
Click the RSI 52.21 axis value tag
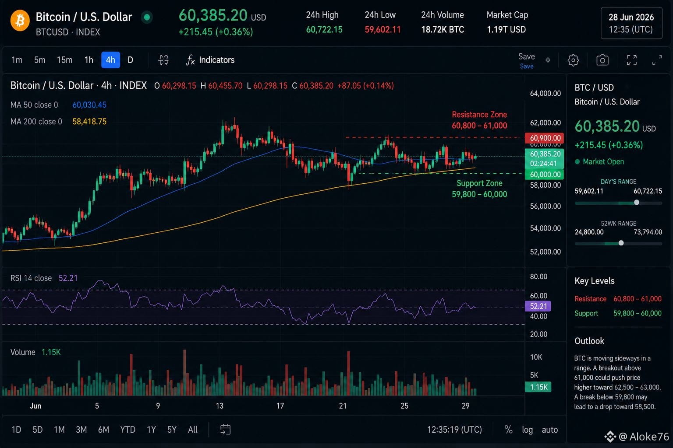click(538, 306)
